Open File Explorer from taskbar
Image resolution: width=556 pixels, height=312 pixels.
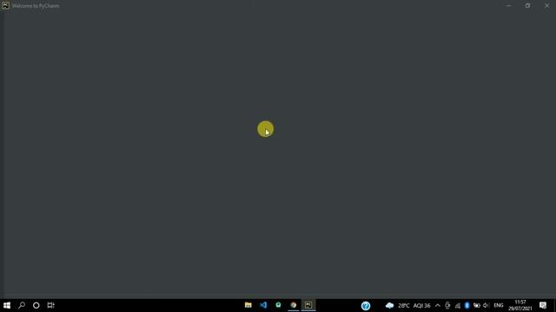point(248,305)
